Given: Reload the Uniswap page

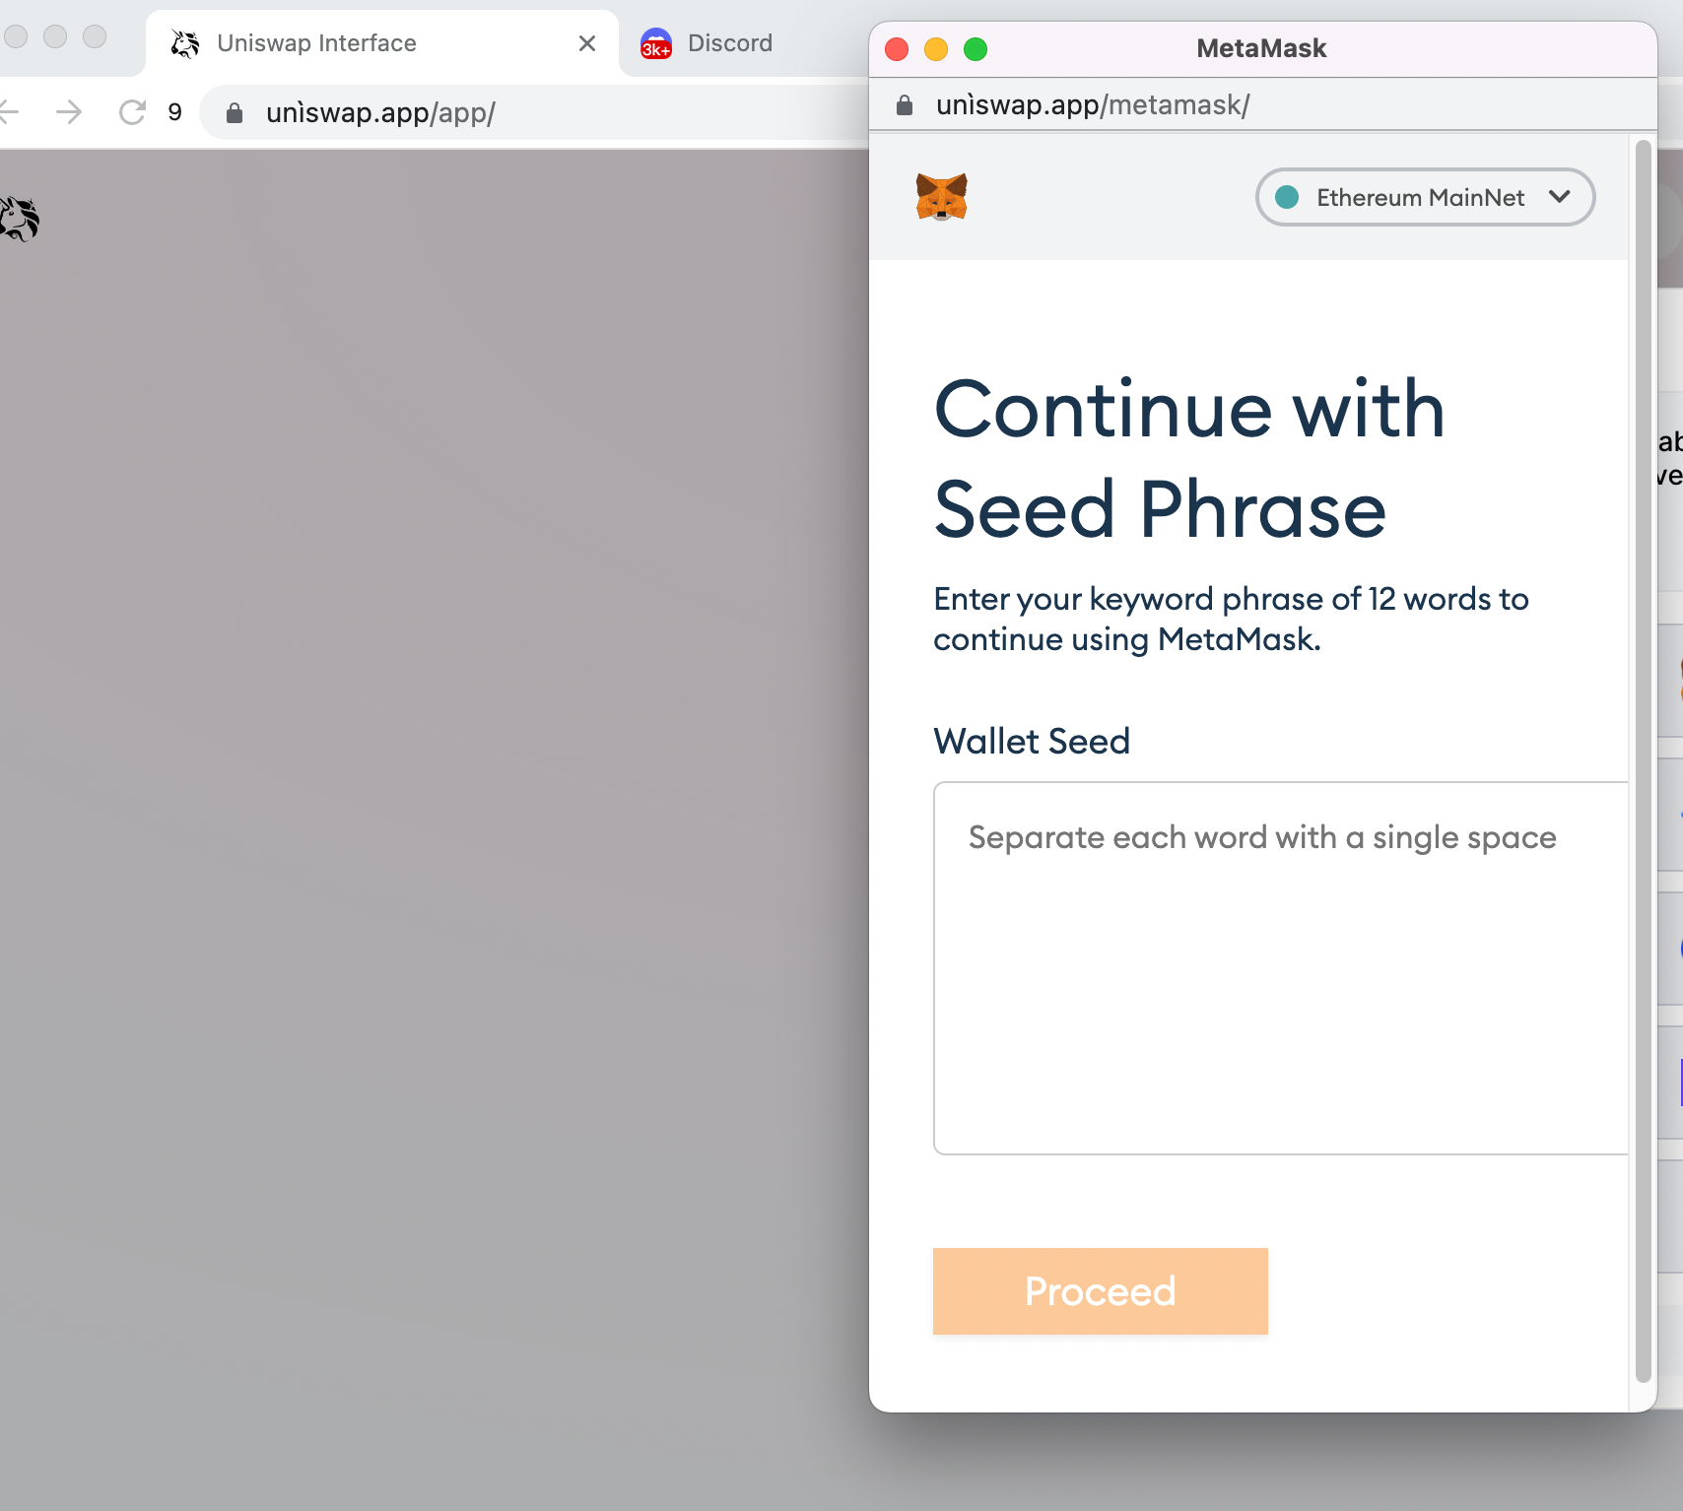Looking at the screenshot, I should click(x=132, y=112).
